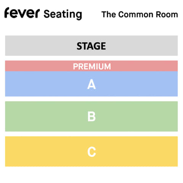183x183 pixels.
Task: Select the yellow zone C section
Action: click(91, 151)
